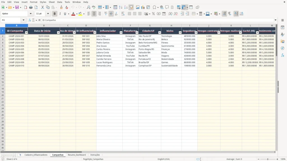Open the font size dropdown
The width and height of the screenshot is (287, 161).
(48, 14)
